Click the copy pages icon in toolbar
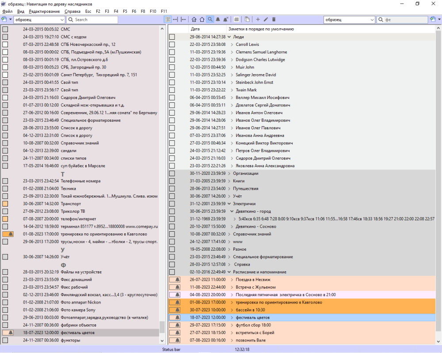The height and width of the screenshot is (353, 442). click(247, 19)
